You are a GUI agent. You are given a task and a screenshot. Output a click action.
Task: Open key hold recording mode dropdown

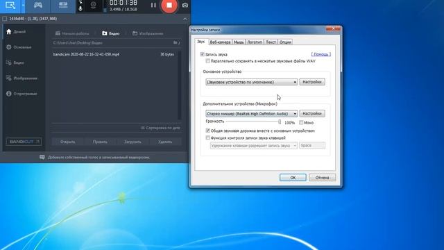pos(253,145)
